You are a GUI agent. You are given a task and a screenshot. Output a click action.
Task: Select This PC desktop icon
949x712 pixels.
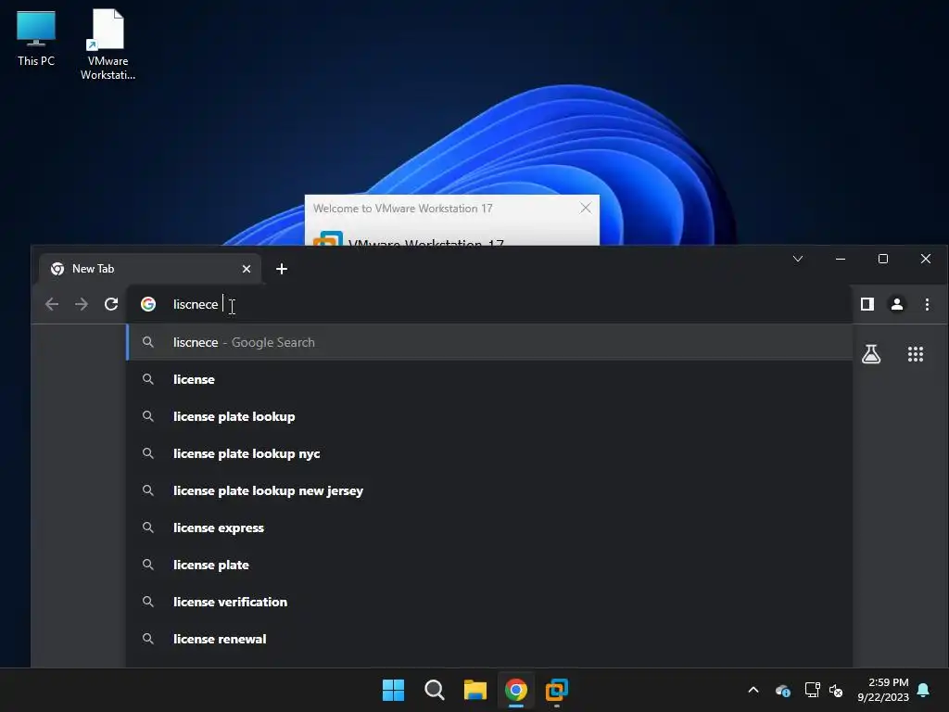(36, 38)
